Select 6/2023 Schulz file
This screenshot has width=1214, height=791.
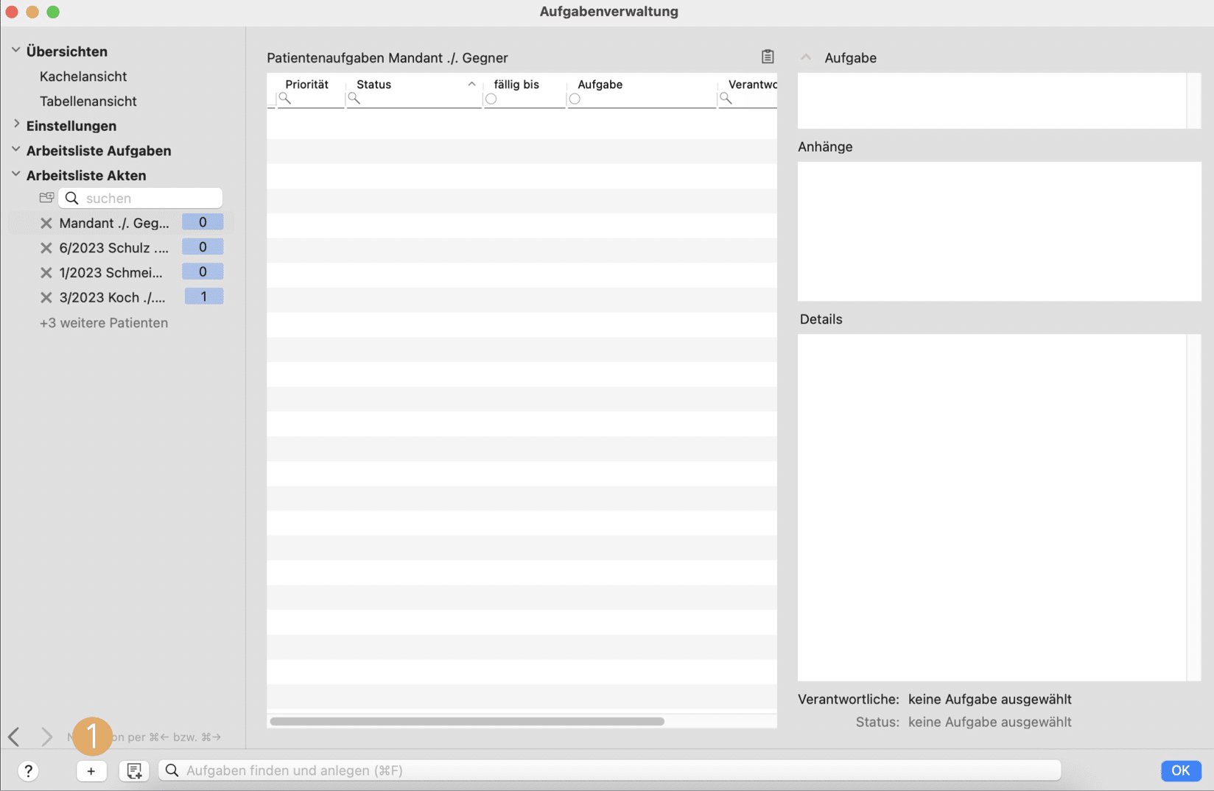coord(114,248)
